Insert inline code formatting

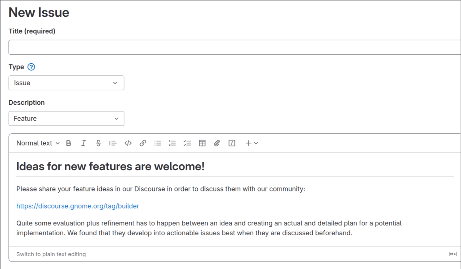128,143
